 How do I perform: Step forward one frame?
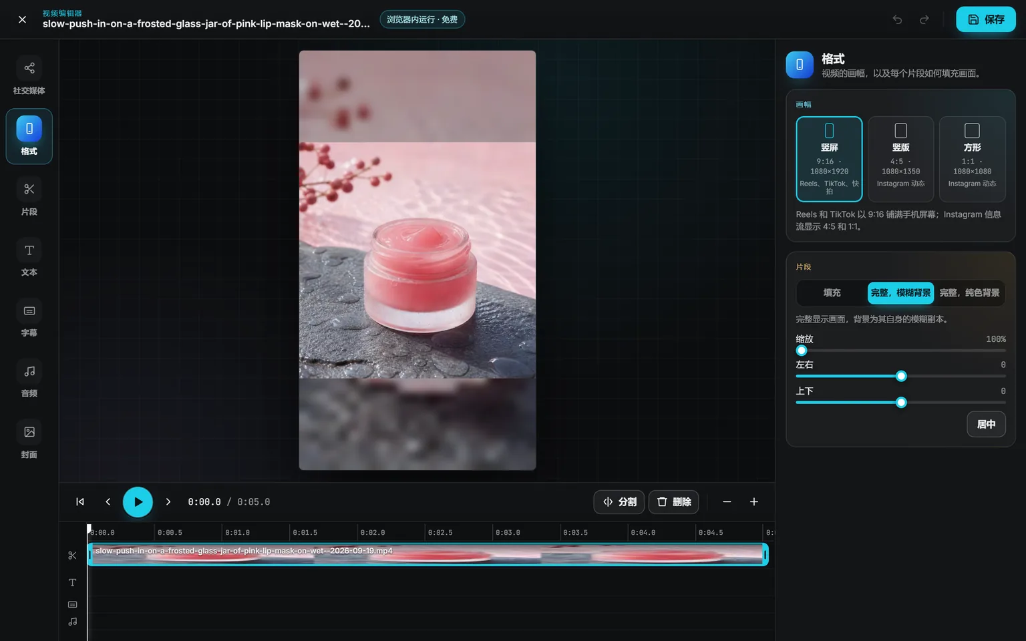click(168, 502)
